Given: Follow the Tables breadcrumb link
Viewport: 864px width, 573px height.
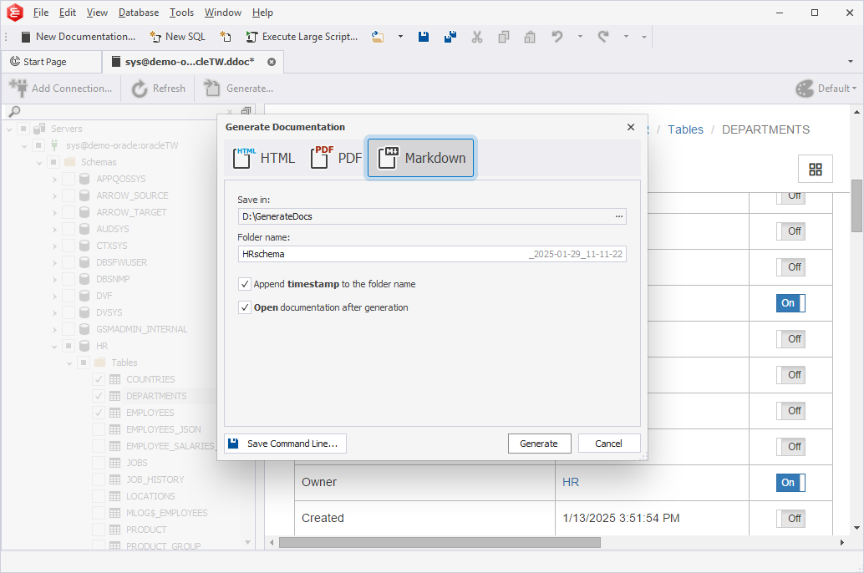Looking at the screenshot, I should coord(685,129).
